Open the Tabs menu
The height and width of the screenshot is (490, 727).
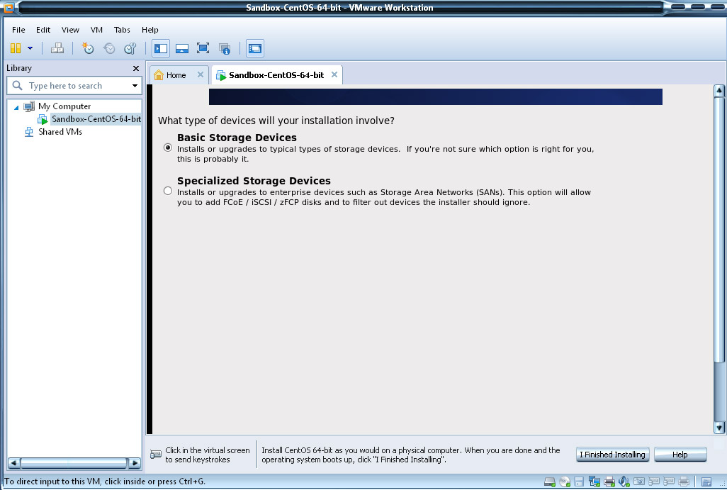tap(122, 30)
